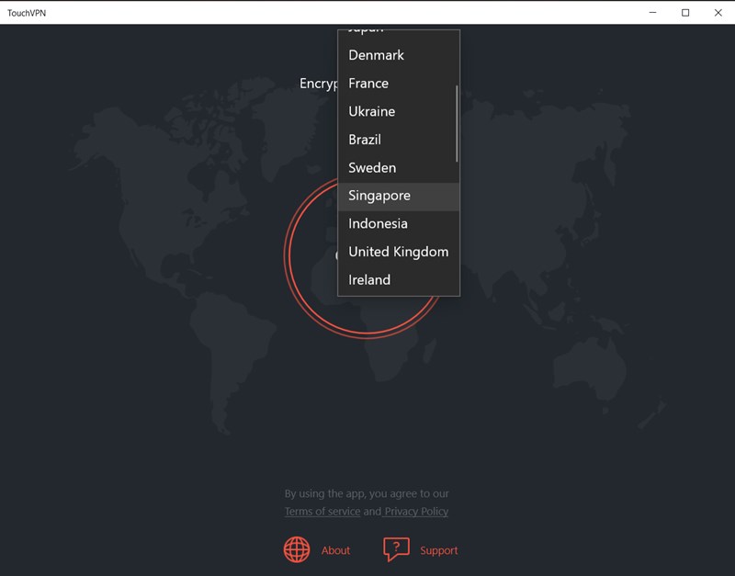The image size is (735, 576).
Task: Minimize the TouchVPN window
Action: coord(652,13)
